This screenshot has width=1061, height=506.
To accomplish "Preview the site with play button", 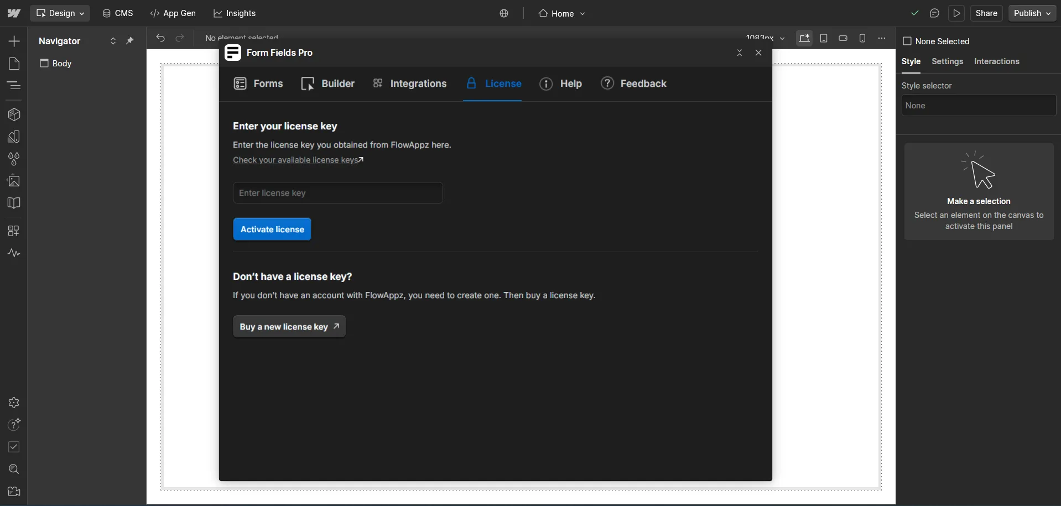I will point(957,13).
